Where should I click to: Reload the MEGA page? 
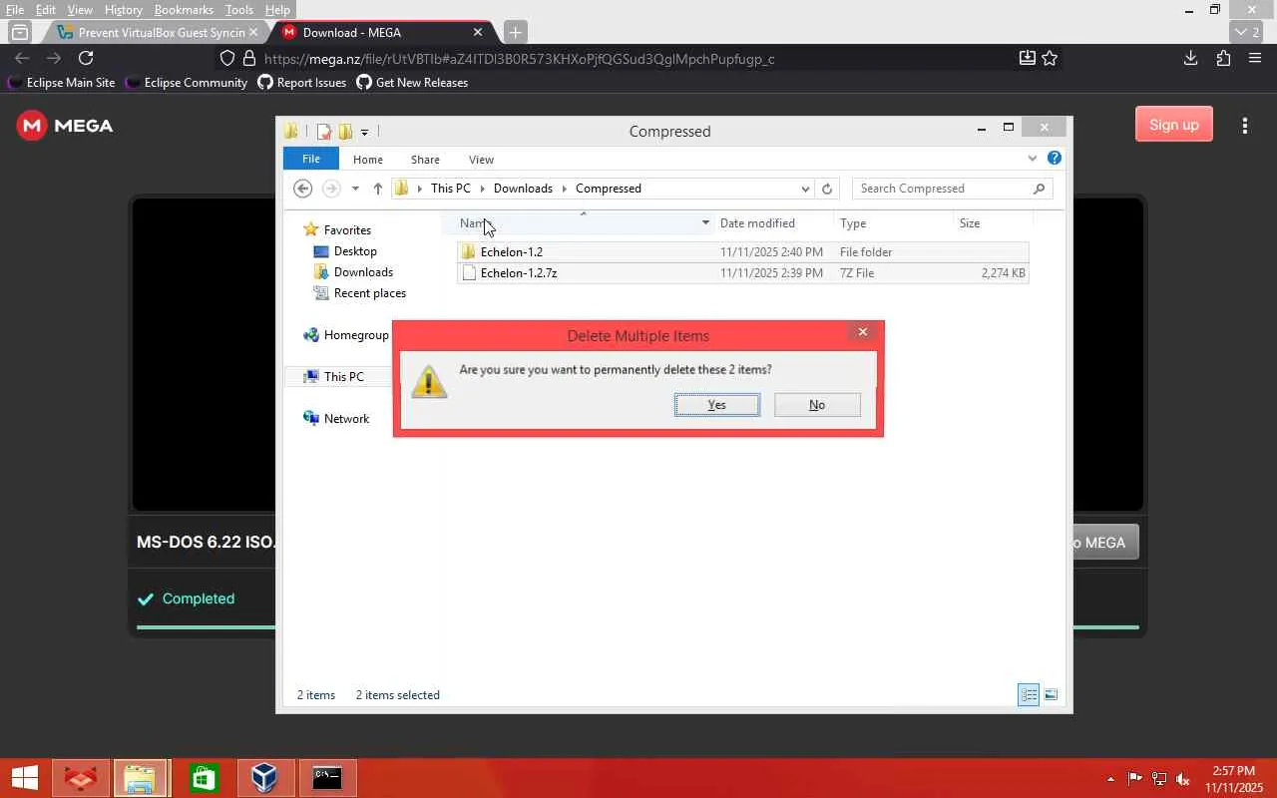pos(86,59)
